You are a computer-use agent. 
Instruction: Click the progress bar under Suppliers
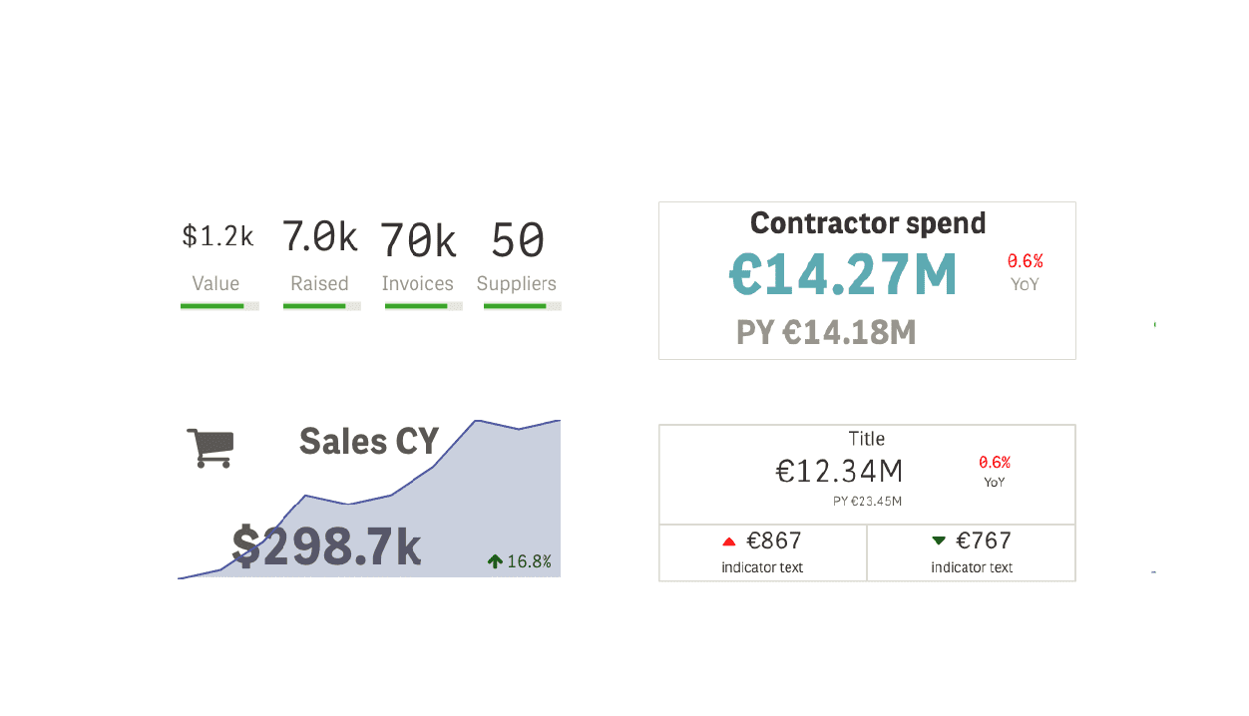[523, 306]
